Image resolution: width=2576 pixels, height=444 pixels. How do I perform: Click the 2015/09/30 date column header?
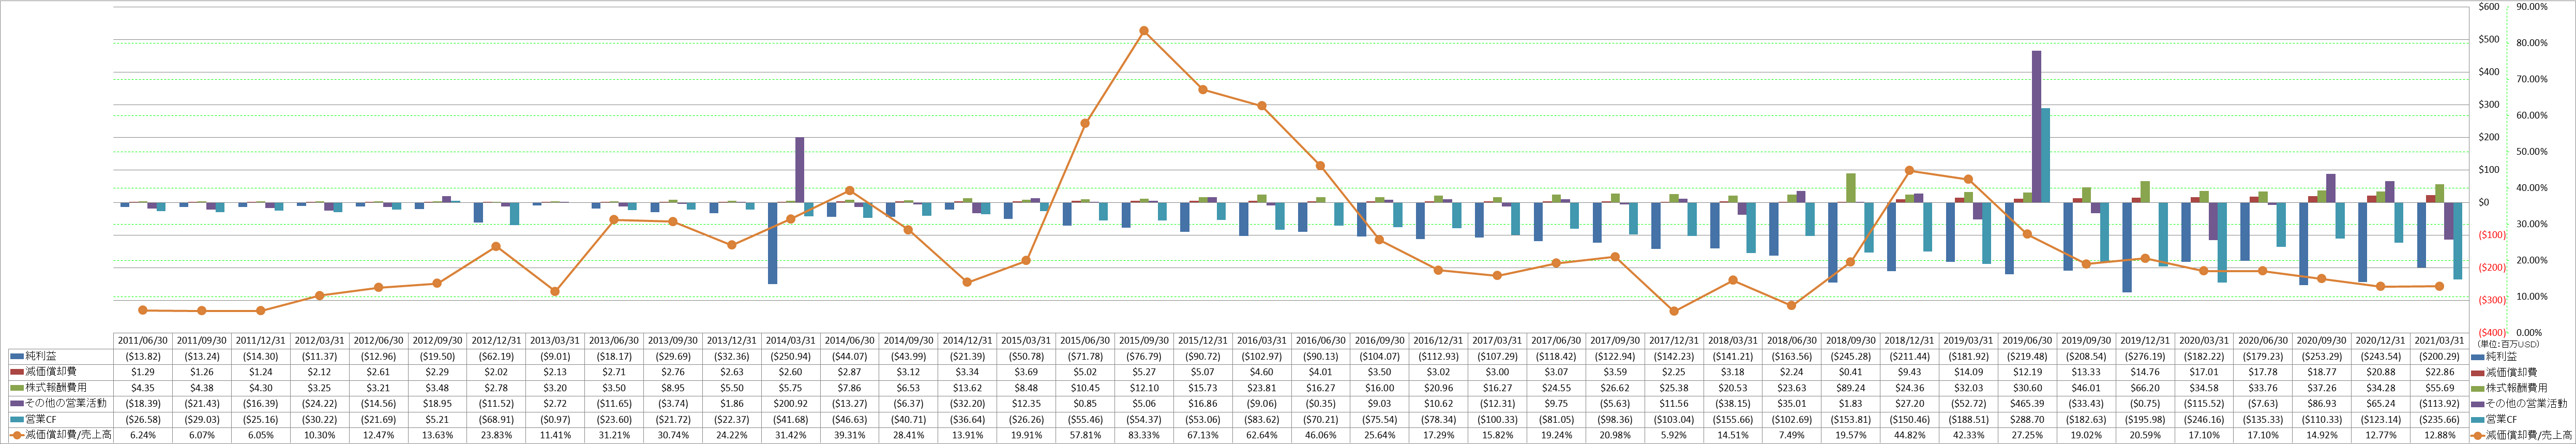click(x=1144, y=341)
